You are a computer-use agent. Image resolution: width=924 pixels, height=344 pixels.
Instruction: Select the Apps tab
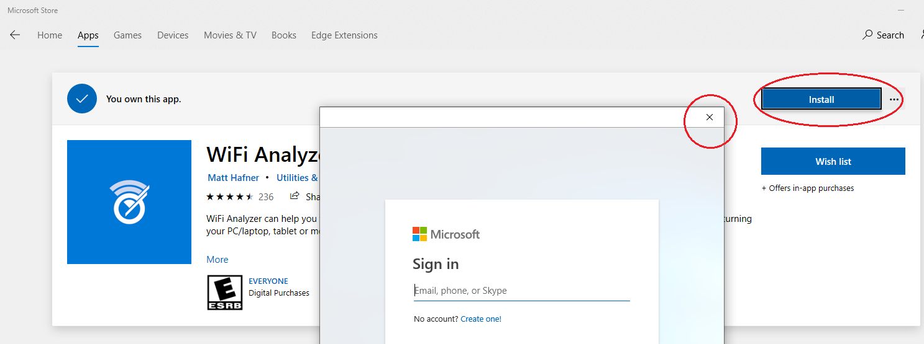[88, 35]
